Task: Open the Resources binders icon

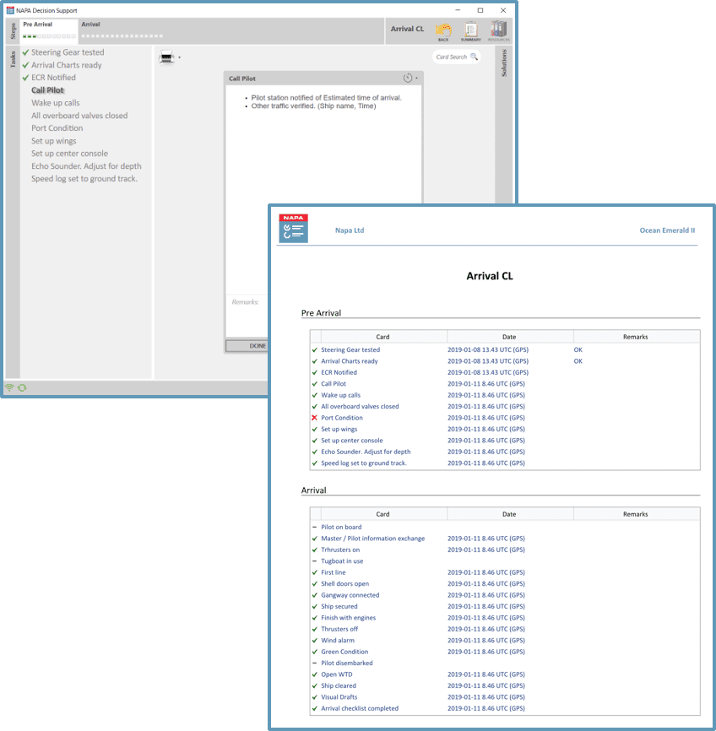Action: [x=498, y=30]
